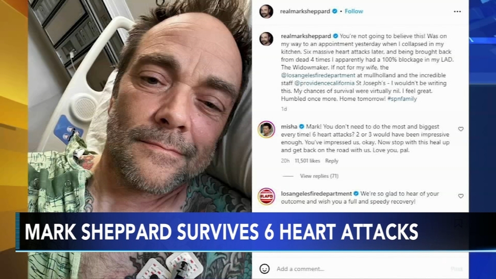The image size is (496, 279).
Task: Click the verified badge next to realmarksheppard header
Action: 335,11
